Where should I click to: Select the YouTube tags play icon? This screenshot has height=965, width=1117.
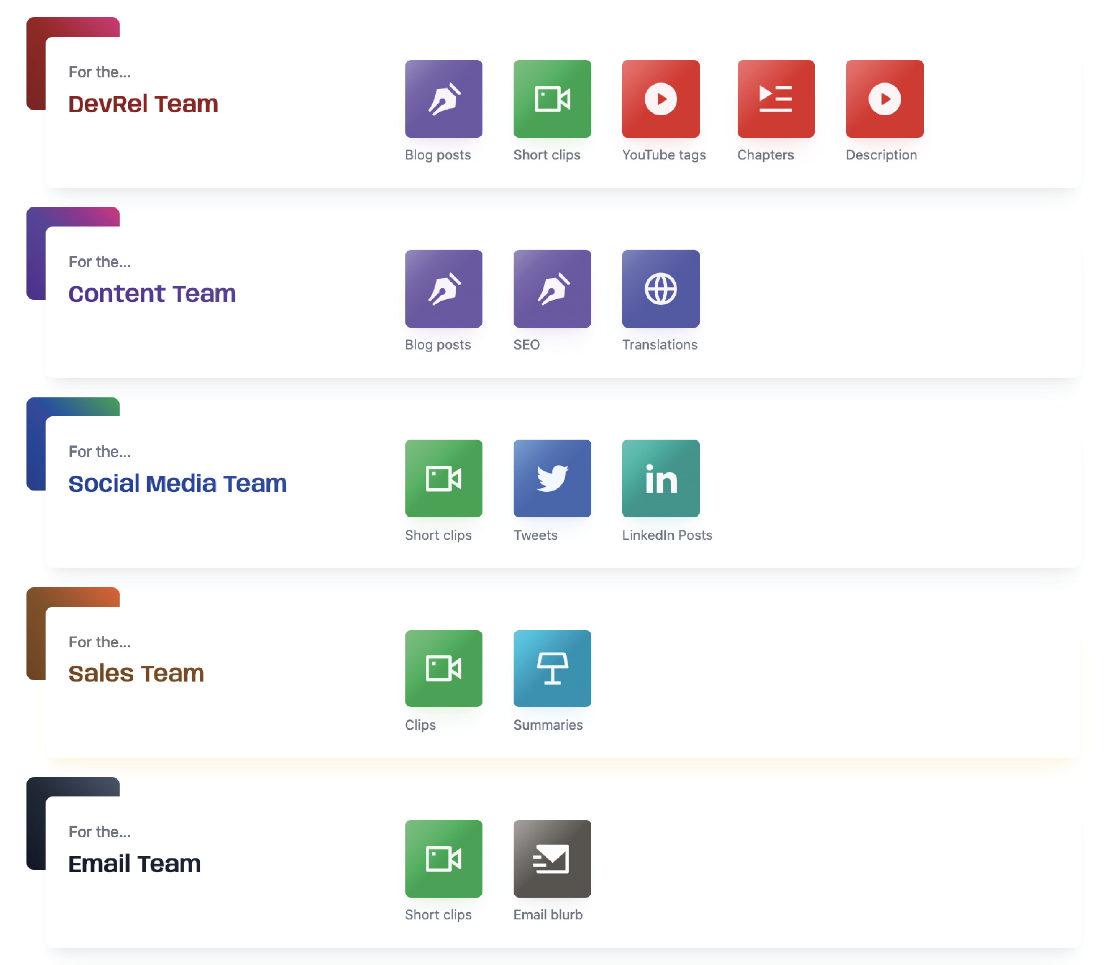660,99
